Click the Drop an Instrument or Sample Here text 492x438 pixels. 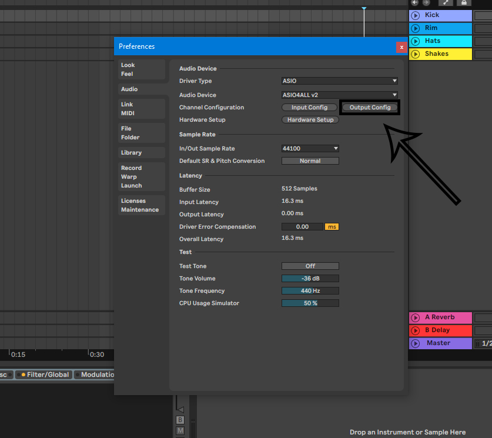(x=407, y=432)
